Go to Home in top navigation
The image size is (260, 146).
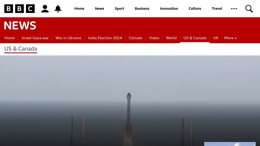pyautogui.click(x=79, y=9)
